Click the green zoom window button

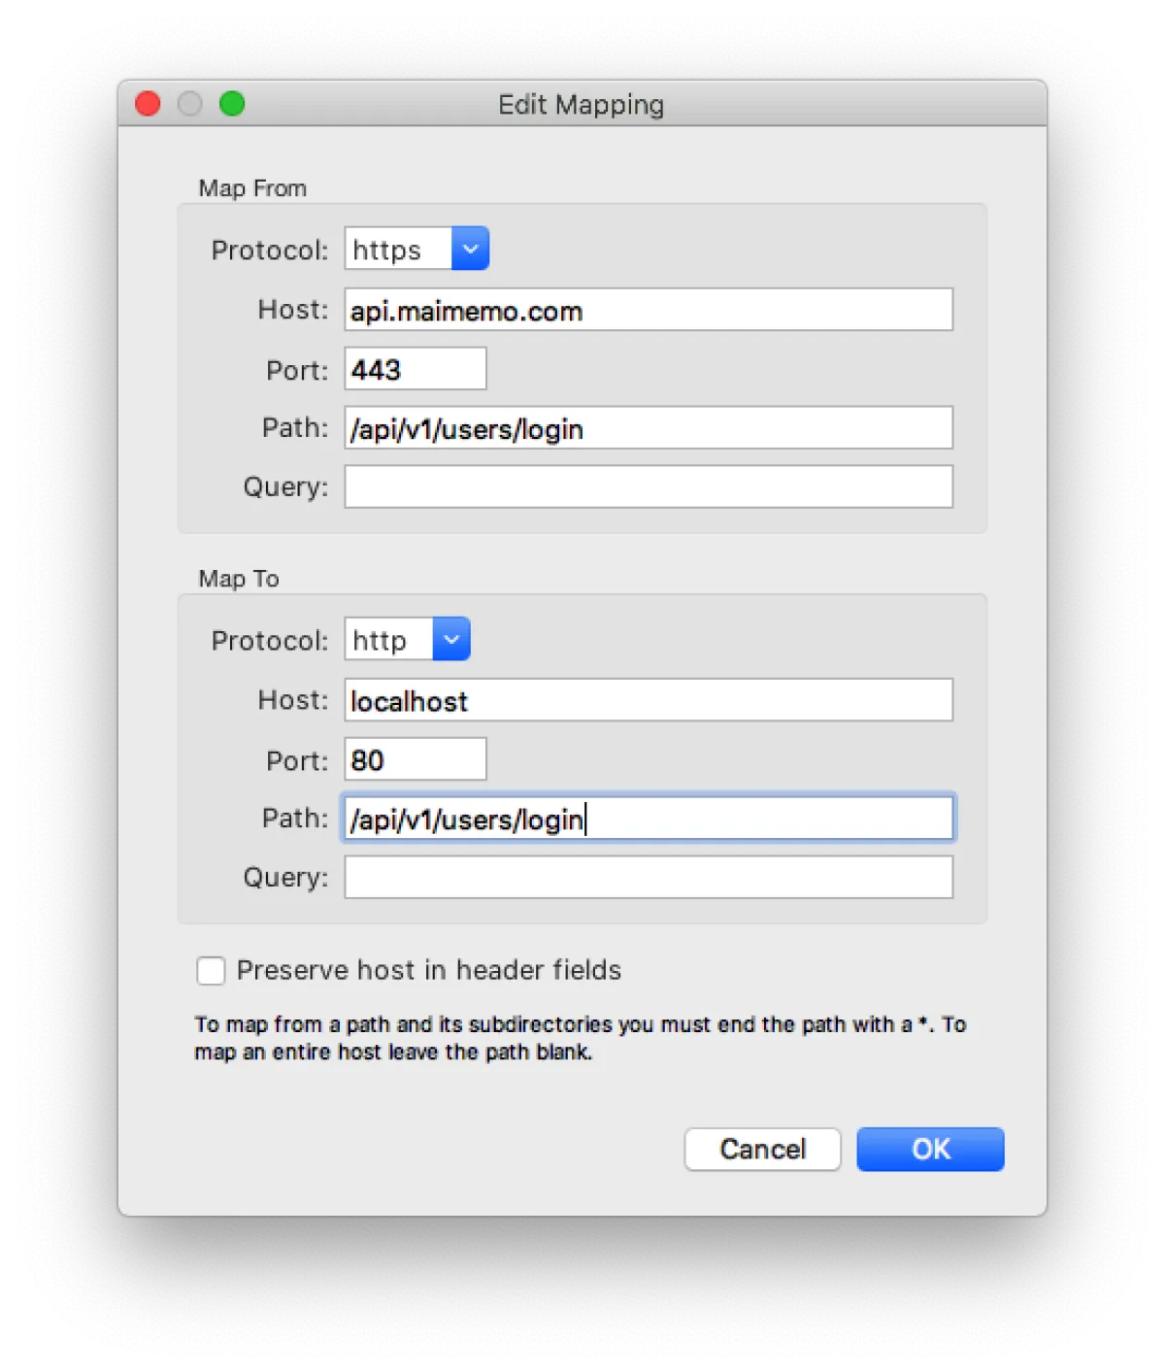[232, 104]
